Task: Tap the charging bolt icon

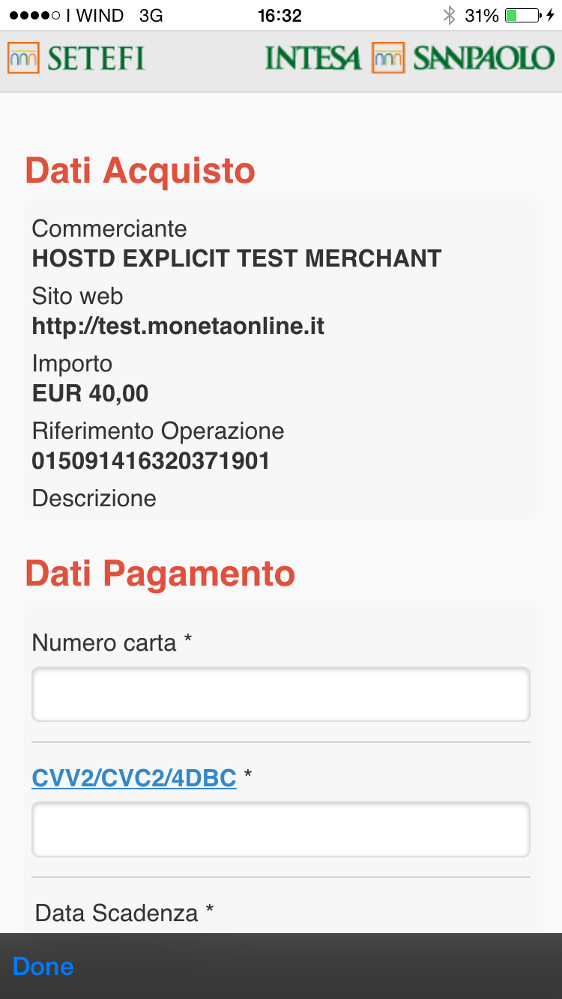Action: pos(551,15)
